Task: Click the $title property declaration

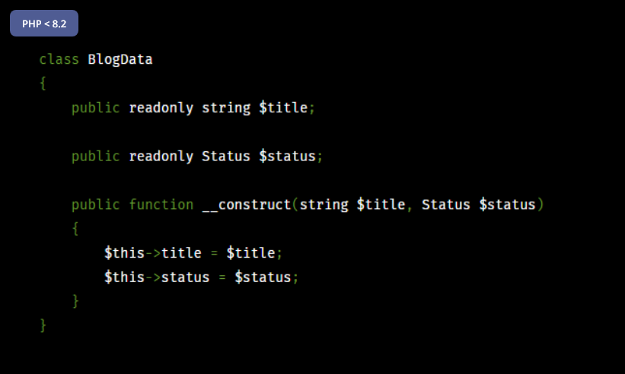Action: pyautogui.click(x=283, y=108)
